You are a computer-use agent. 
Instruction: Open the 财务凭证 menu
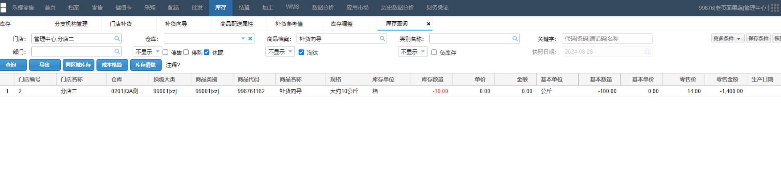438,8
